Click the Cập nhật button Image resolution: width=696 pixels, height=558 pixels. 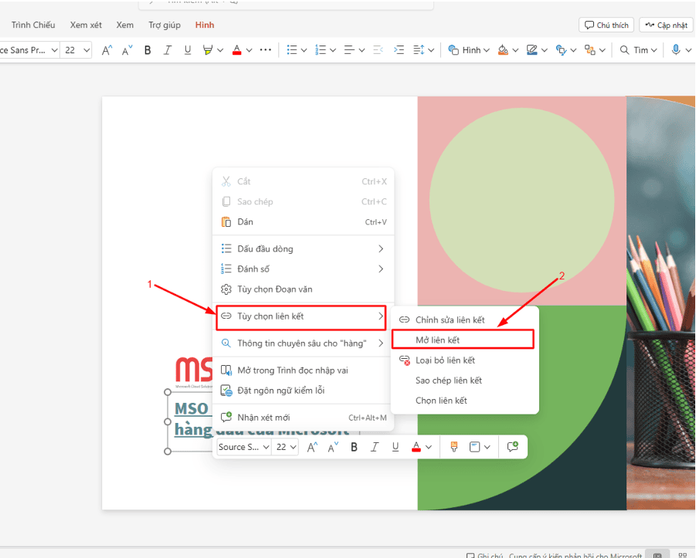click(x=667, y=25)
